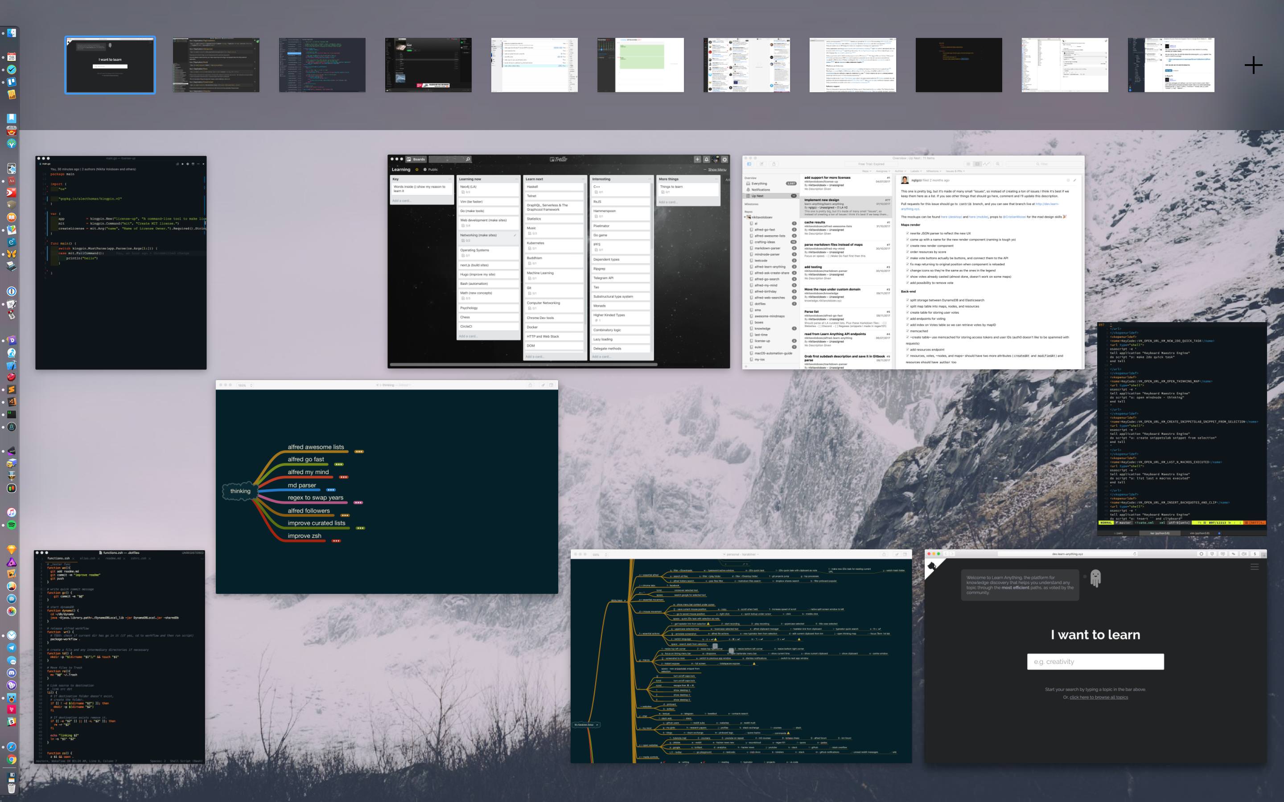Viewport: 1284px width, 802px height.
Task: Toggle the 'memcached' task checkbox
Action: pos(907,331)
